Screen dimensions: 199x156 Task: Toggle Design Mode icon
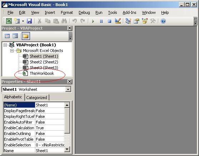pos(118,21)
